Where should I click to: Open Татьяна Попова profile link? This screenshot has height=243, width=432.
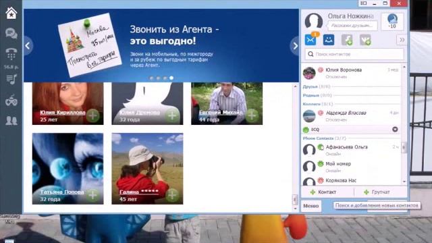(62, 192)
